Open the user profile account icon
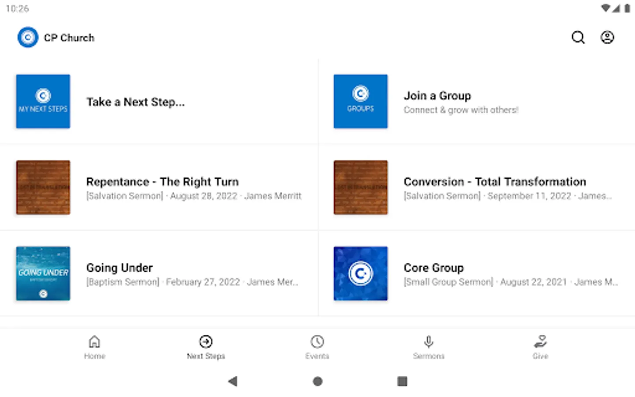 [607, 37]
